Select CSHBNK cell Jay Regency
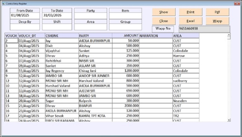This screenshot has width=242, height=137. point(62,71)
